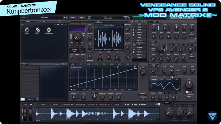Add a new shaper with plus next to SHAPER 1
The image size is (221, 124).
(x=160, y=64)
